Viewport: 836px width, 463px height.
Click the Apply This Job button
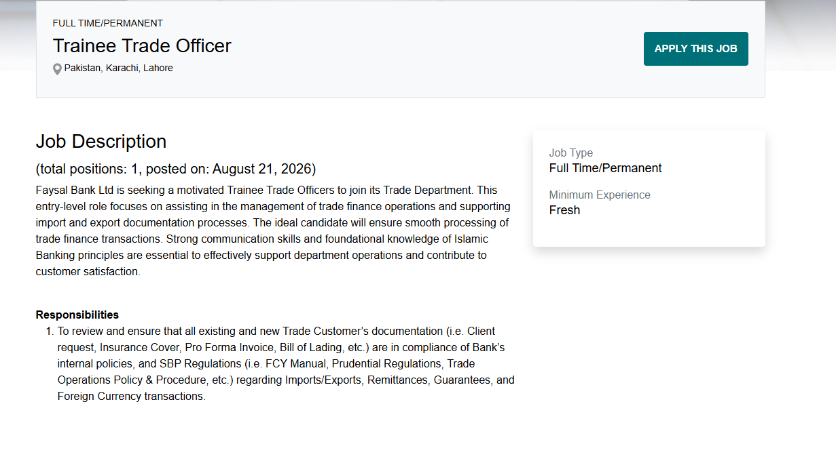[695, 49]
